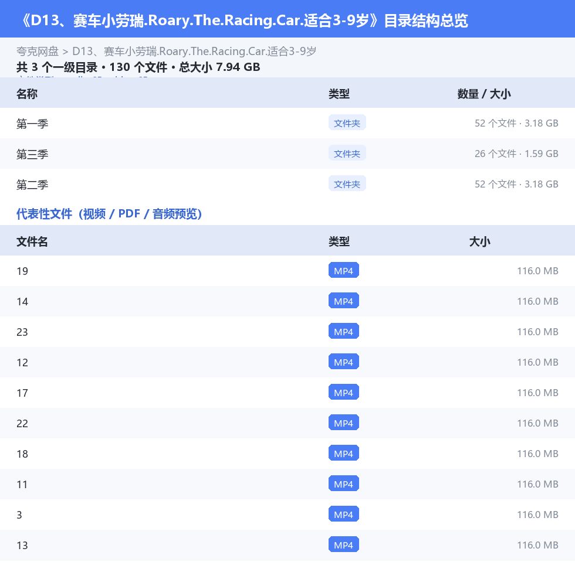Screen dimensions: 575x579
Task: Click the 116.0 MB size for file 11
Action: tap(537, 485)
